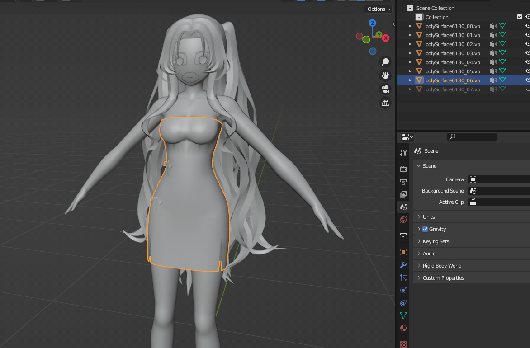Click the Background Scene field
Viewport: 530px width, 348px height.
499,191
